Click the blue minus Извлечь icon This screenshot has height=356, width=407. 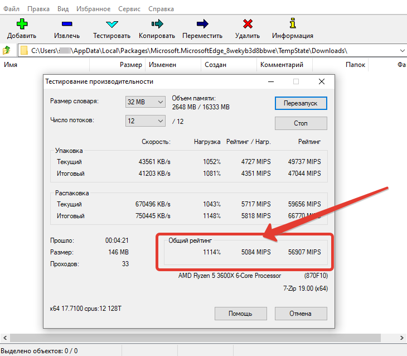[x=67, y=24]
